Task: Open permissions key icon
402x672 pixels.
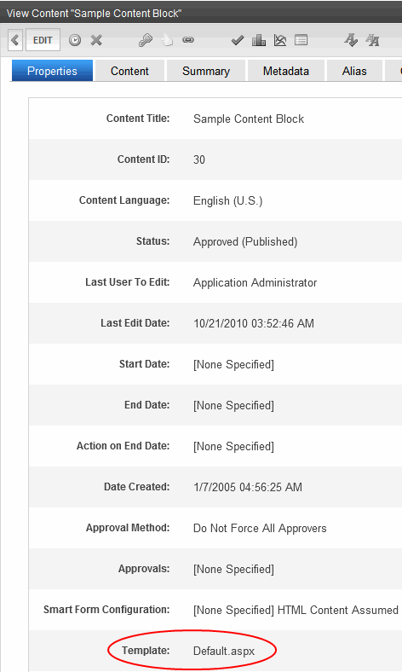Action: (146, 40)
